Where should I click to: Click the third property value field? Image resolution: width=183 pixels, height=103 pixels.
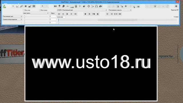tap(53, 22)
